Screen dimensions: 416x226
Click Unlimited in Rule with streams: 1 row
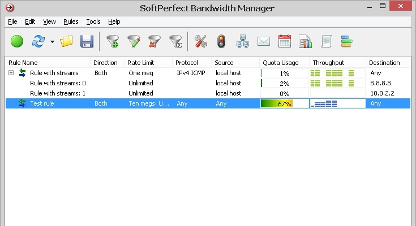(141, 93)
